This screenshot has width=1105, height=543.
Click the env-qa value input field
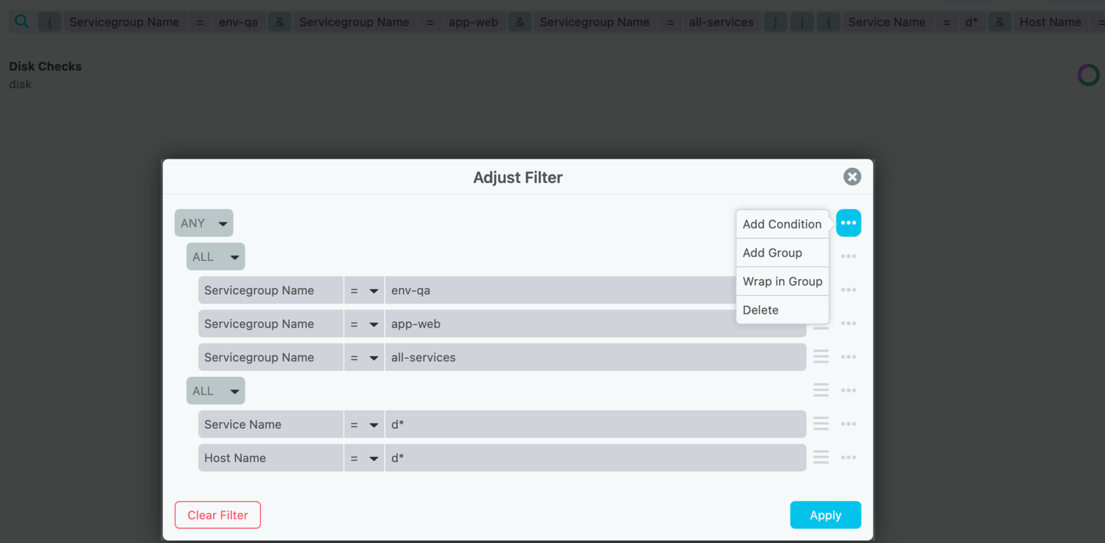(x=540, y=290)
